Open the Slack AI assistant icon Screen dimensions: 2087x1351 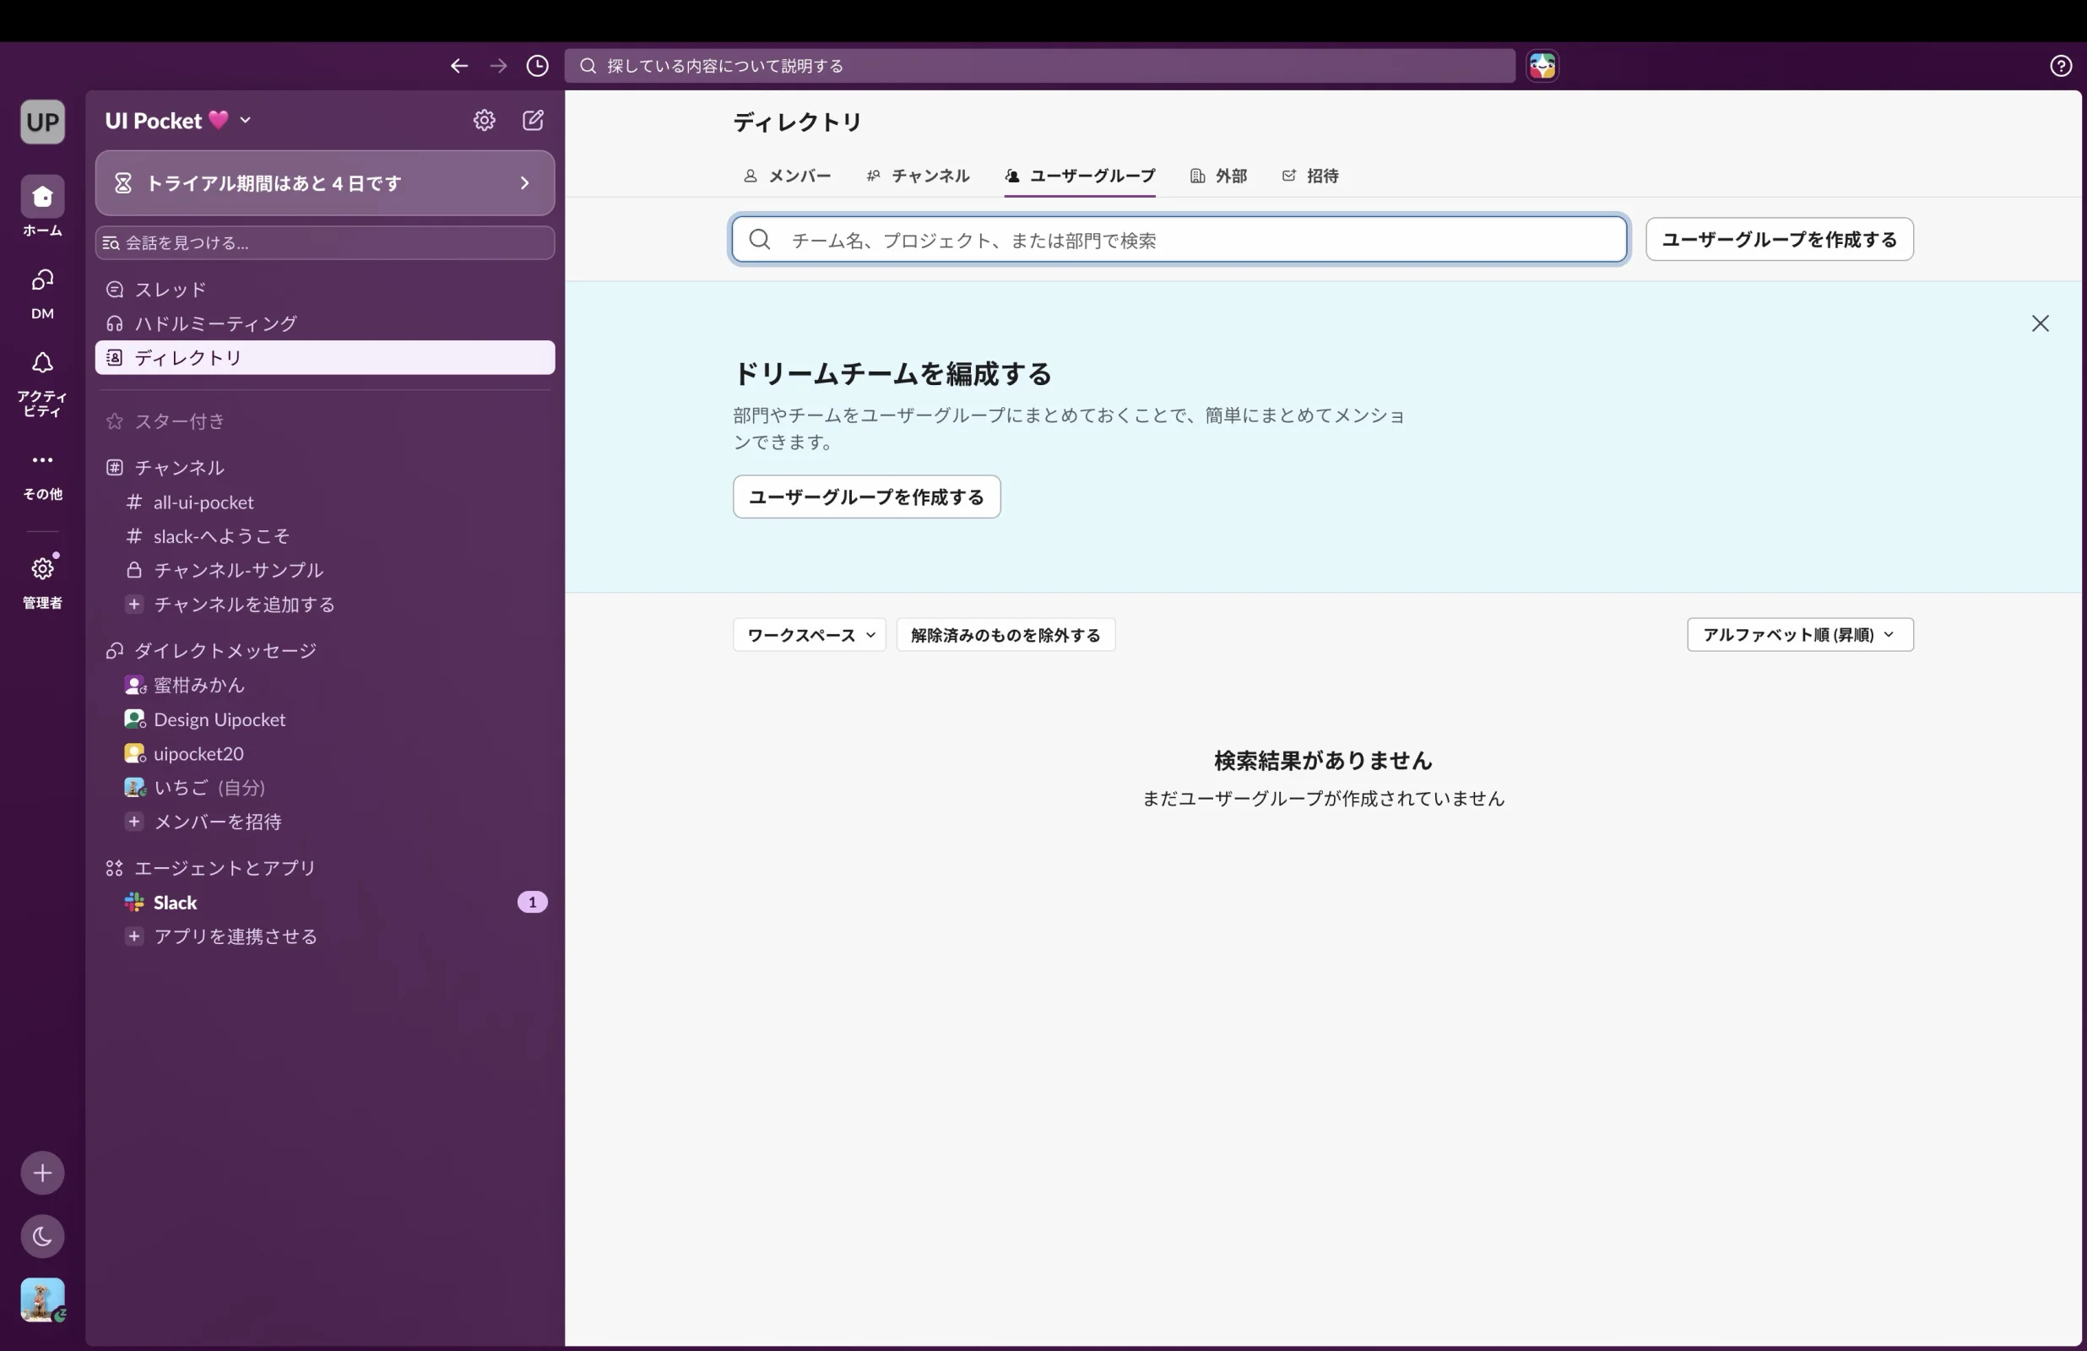click(1542, 66)
